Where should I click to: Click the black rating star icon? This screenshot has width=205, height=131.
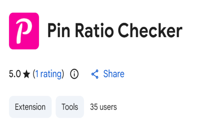tap(27, 74)
